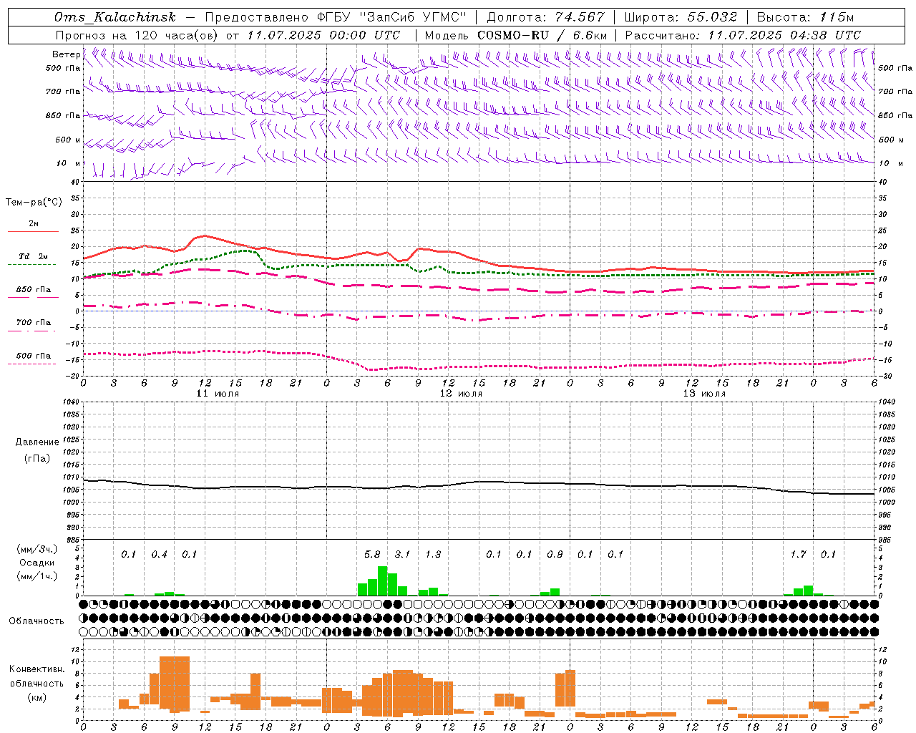
Task: Click the '(мм/1ч.)' unit label
Action: click(36, 576)
